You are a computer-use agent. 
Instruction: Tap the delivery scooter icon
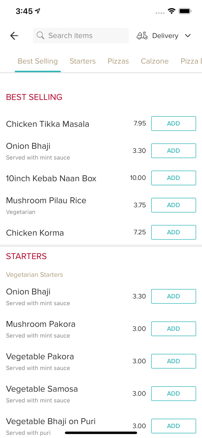tap(142, 36)
